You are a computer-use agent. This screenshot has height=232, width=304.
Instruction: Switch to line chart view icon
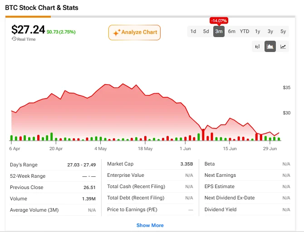pyautogui.click(x=283, y=47)
